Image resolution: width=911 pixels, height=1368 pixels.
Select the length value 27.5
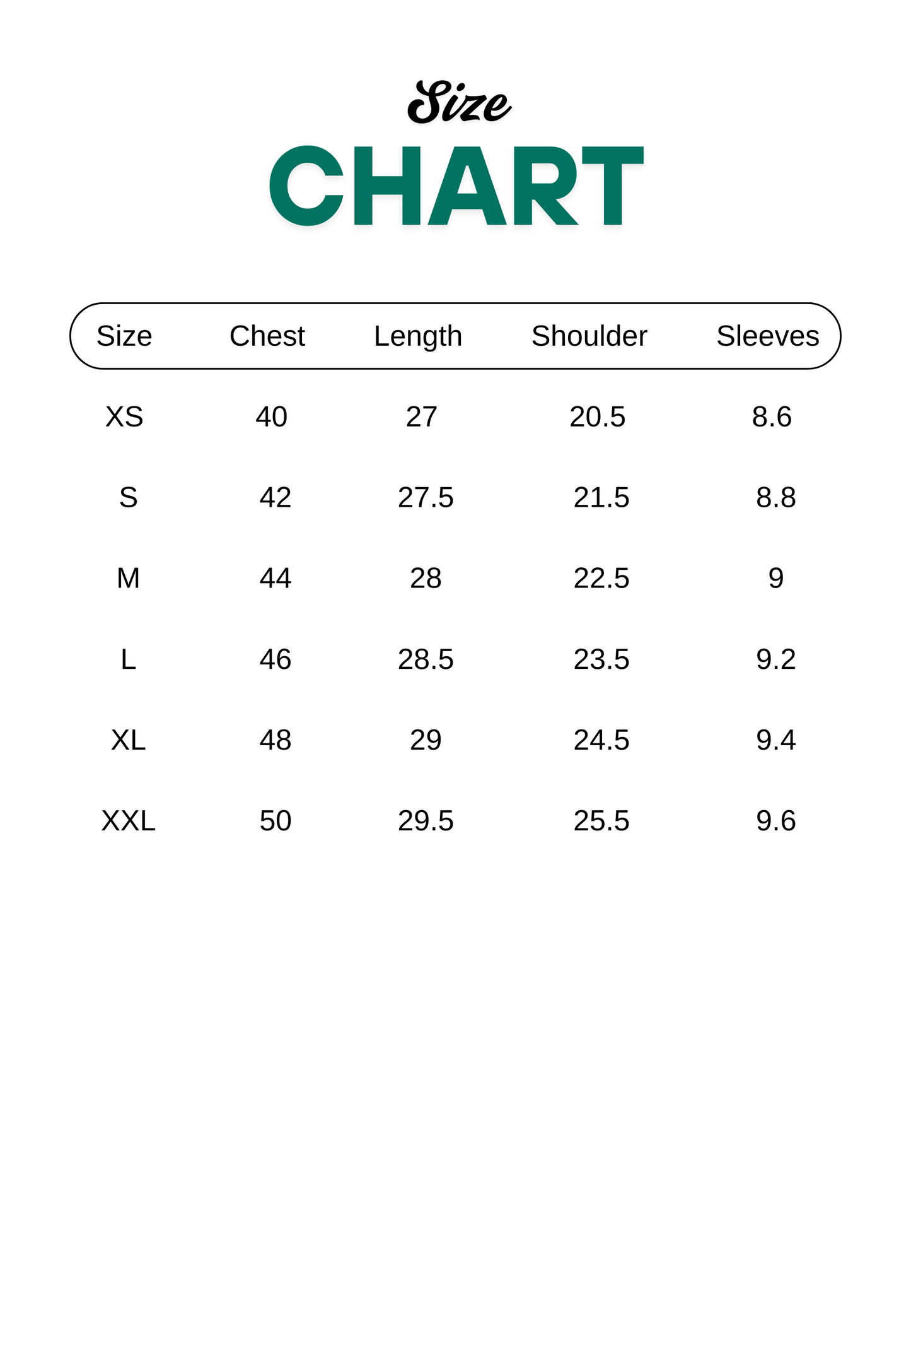tap(426, 498)
